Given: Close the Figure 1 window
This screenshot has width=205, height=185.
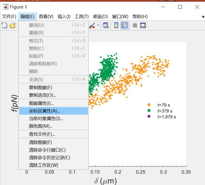Looking at the screenshot, I should click(197, 7).
